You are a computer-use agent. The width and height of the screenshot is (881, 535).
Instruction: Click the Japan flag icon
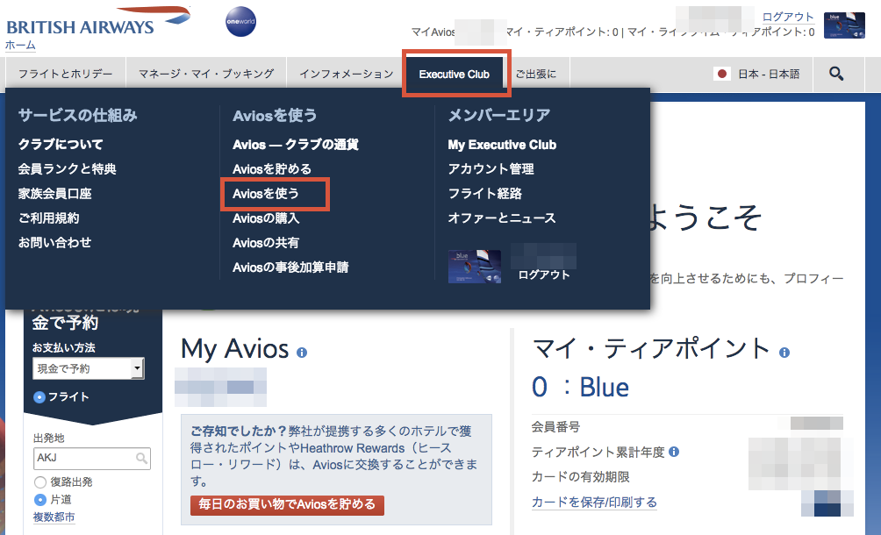coord(722,74)
